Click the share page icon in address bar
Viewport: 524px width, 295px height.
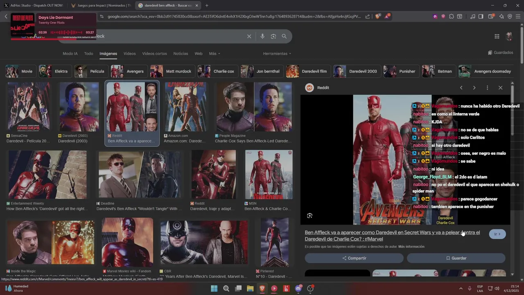point(368,16)
